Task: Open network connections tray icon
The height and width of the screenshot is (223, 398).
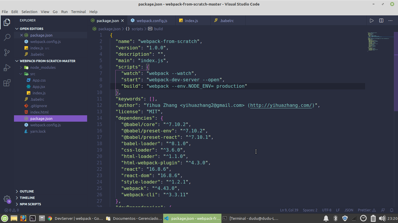Action: click(354, 218)
